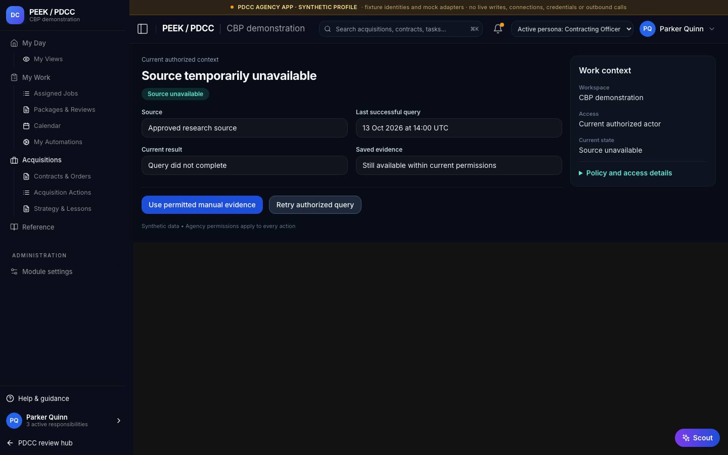
Task: Click the Current result field
Action: [245, 165]
